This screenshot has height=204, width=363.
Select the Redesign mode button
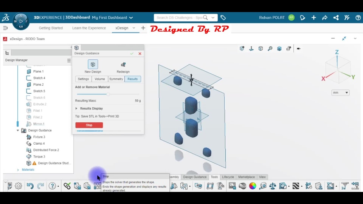tap(123, 67)
